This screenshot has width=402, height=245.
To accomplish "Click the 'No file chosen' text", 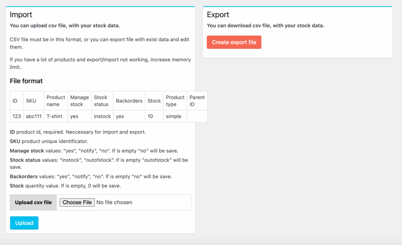I will pyautogui.click(x=114, y=202).
